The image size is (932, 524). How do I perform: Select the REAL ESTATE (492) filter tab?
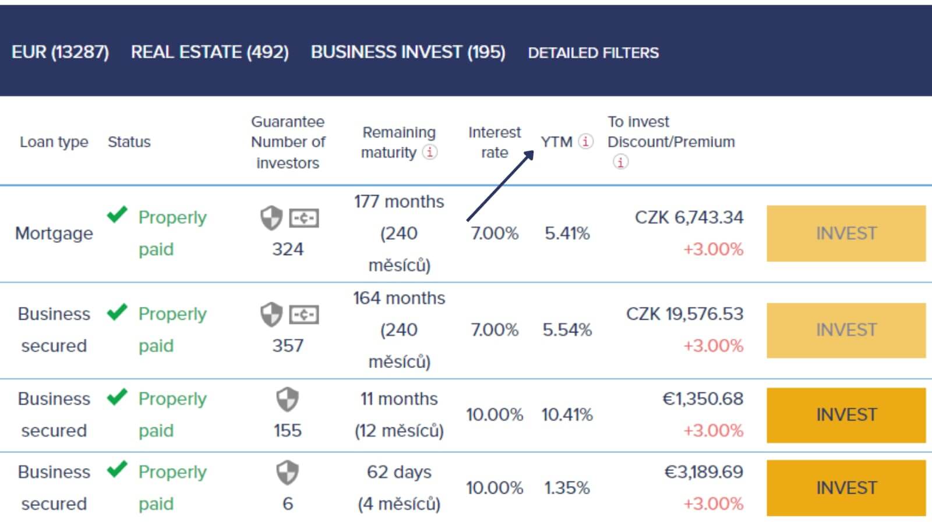pyautogui.click(x=210, y=52)
